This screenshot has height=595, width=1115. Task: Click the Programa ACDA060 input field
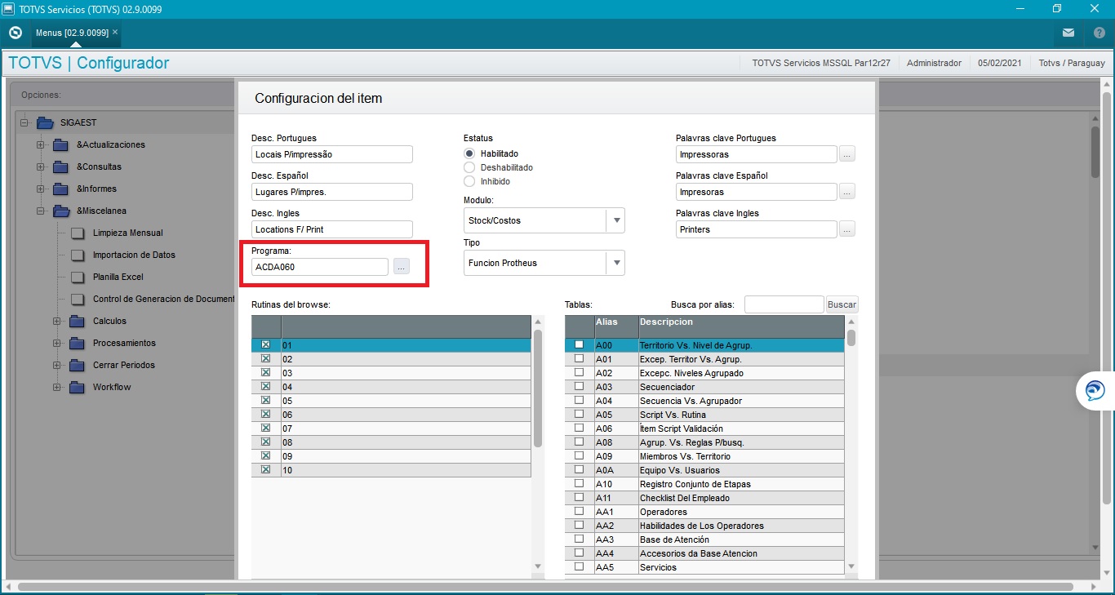(320, 267)
